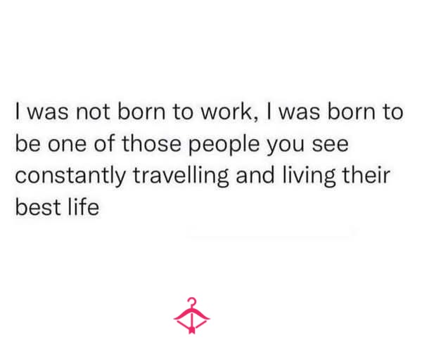Click the hook atop the pink logo
This screenshot has width=422, height=354.
coord(191,302)
